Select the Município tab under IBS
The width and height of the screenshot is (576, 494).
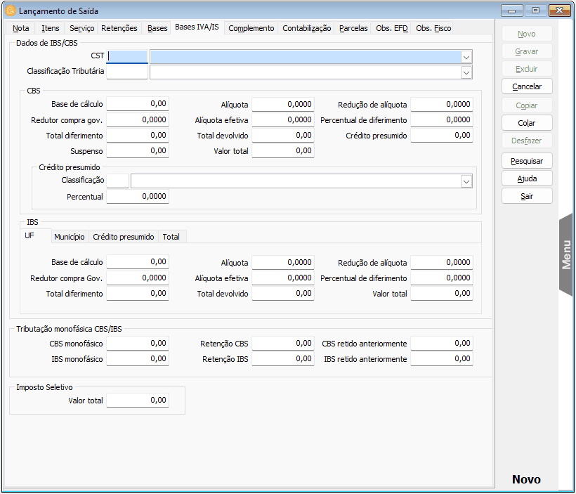tap(70, 237)
